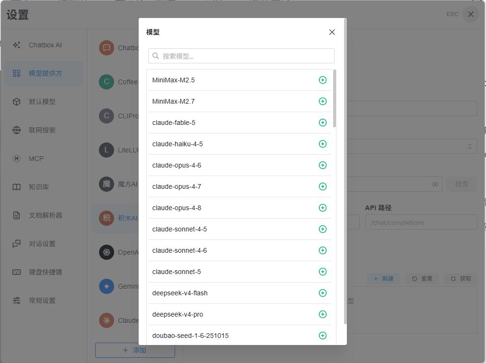Screen dimensions: 486x363
Task: Open 联网搜索 settings section
Action: click(44, 130)
